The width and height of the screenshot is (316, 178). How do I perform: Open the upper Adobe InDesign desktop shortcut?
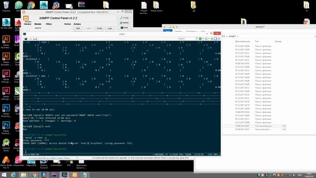tap(6, 76)
